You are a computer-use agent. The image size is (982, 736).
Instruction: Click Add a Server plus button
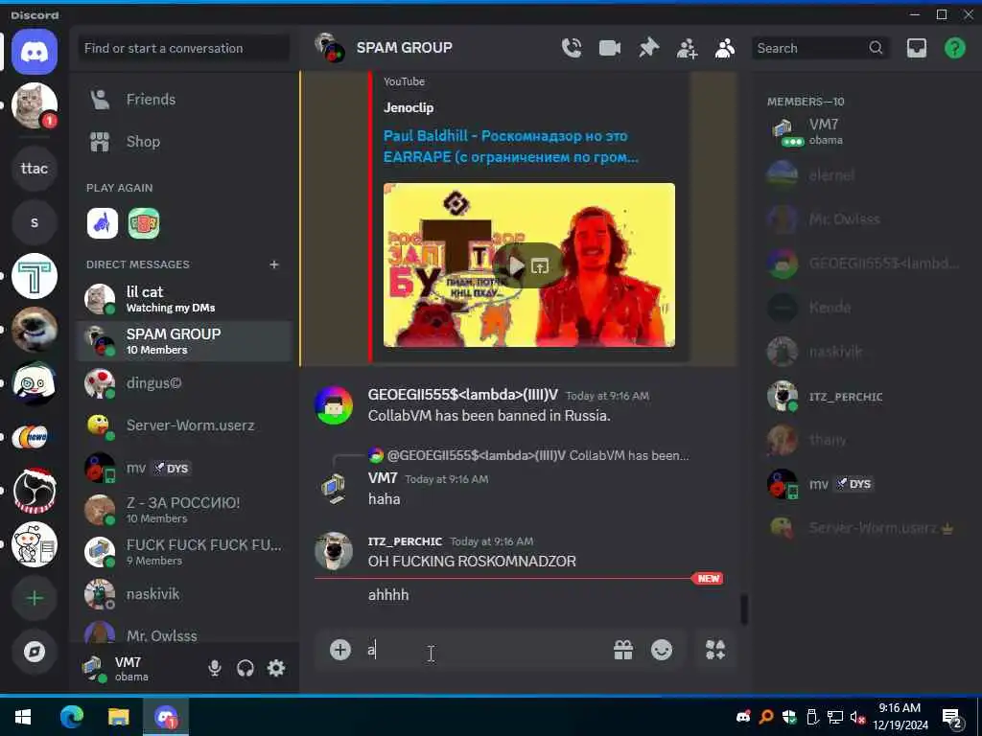[35, 598]
